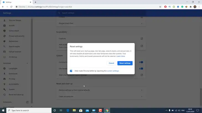The height and width of the screenshot is (113, 202).
Task: Click Reset and clean up clock icon
Action: coord(4,95)
